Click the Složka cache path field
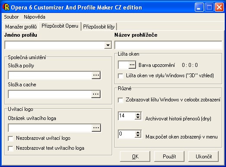The image size is (226, 167). pos(50,95)
